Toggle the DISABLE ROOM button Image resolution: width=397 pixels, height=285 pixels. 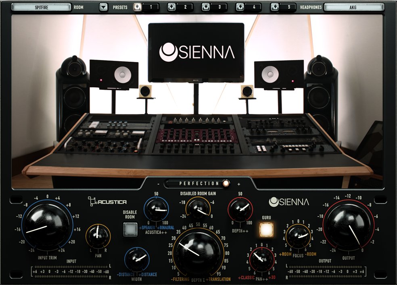pyautogui.click(x=130, y=229)
